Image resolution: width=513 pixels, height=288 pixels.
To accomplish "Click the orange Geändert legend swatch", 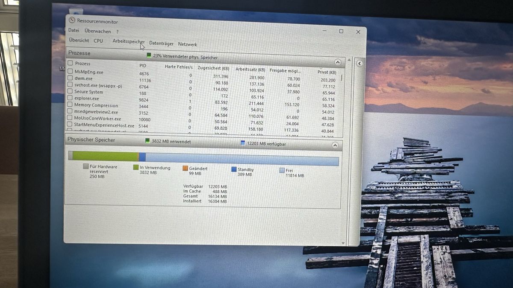I will [185, 168].
